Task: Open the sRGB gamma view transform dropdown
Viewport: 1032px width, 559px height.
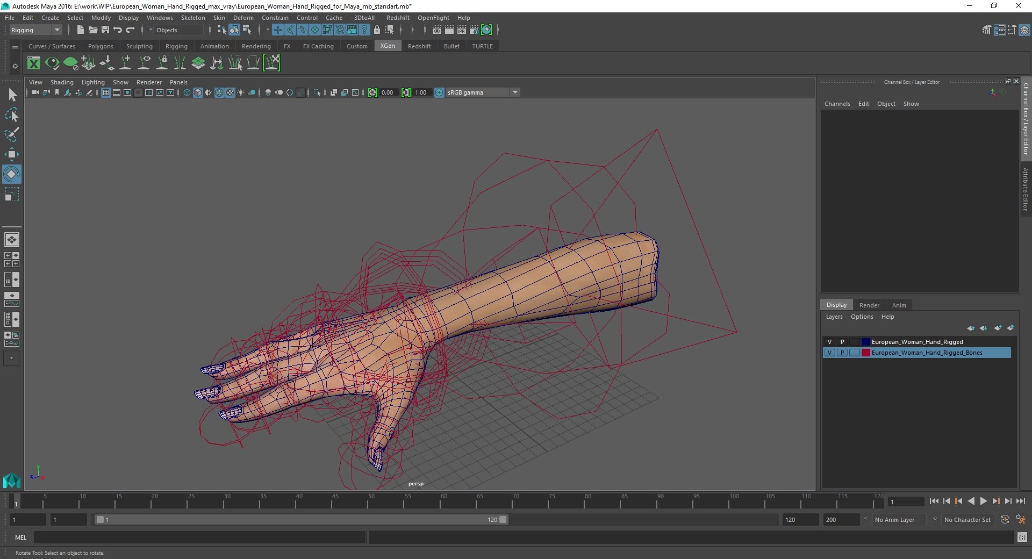Action: point(483,92)
